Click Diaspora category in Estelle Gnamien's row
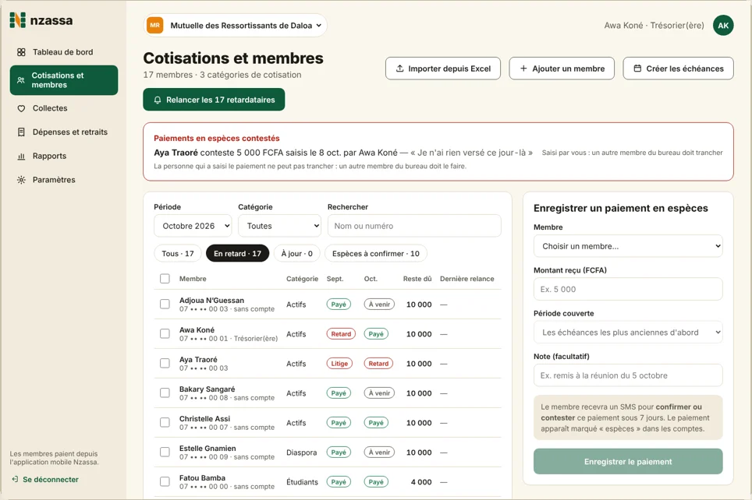The width and height of the screenshot is (752, 500). [x=302, y=452]
